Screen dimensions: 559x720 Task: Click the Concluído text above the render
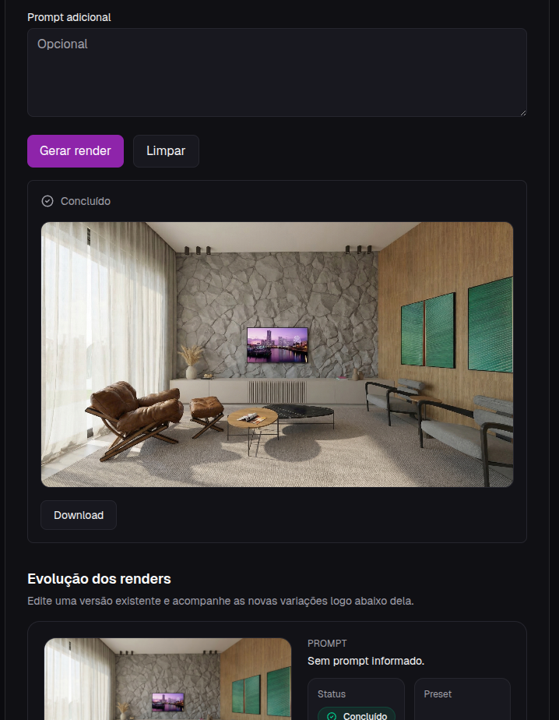pyautogui.click(x=86, y=201)
